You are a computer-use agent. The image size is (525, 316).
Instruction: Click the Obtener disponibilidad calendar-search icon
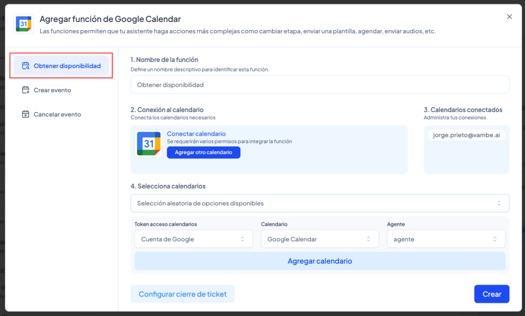(26, 66)
